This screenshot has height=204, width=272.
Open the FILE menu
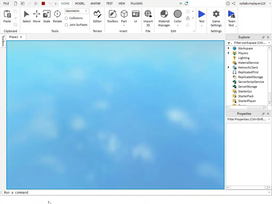point(6,3)
